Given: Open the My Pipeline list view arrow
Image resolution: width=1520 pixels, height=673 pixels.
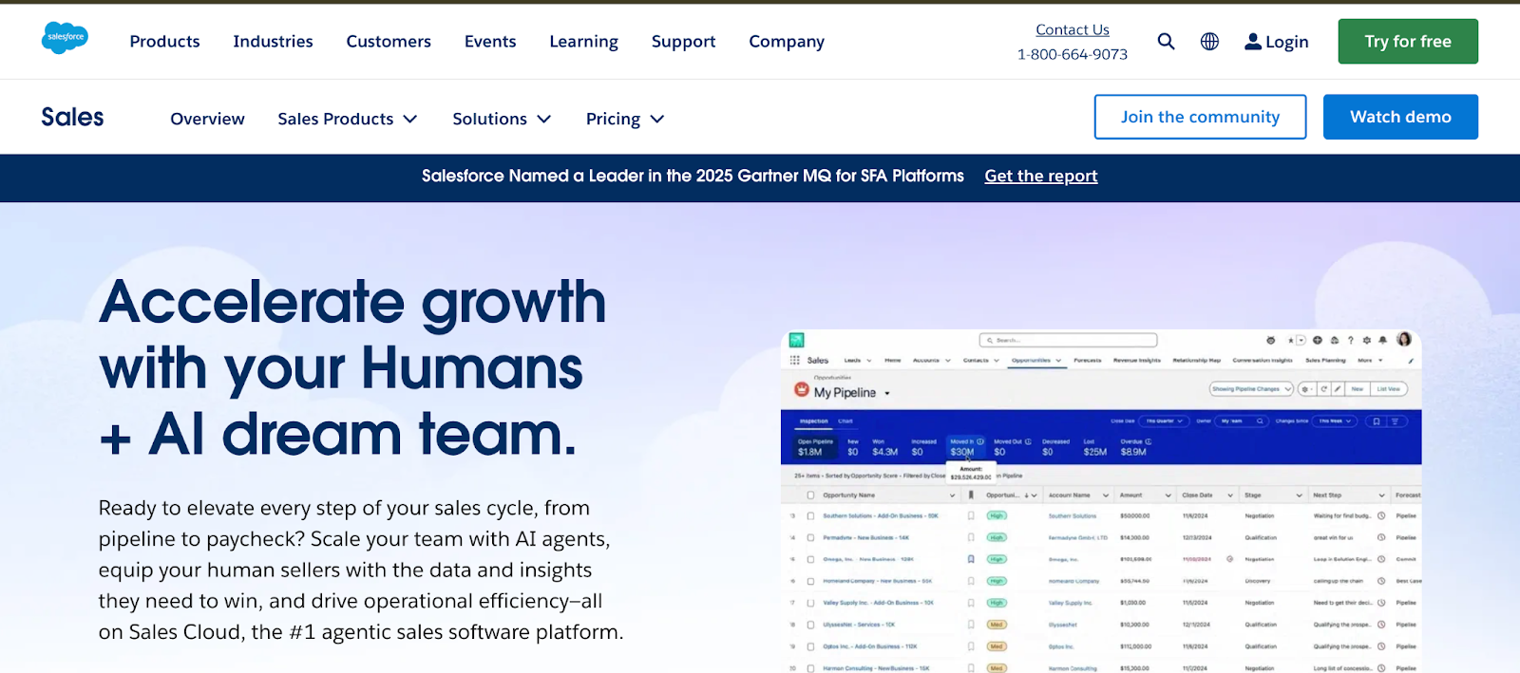Looking at the screenshot, I should click(x=887, y=393).
